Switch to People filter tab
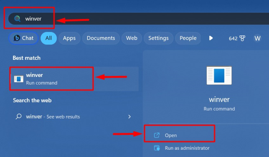 click(x=188, y=38)
